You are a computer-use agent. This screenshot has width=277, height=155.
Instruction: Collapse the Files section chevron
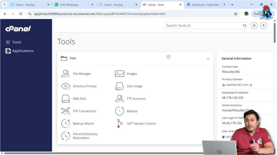(x=208, y=59)
